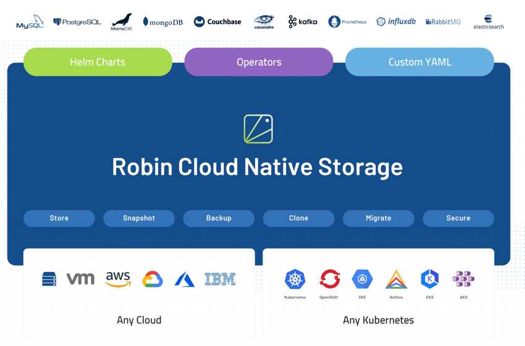Viewport: 525px width, 346px height.
Task: Click the influxdb logo
Action: coord(396,22)
